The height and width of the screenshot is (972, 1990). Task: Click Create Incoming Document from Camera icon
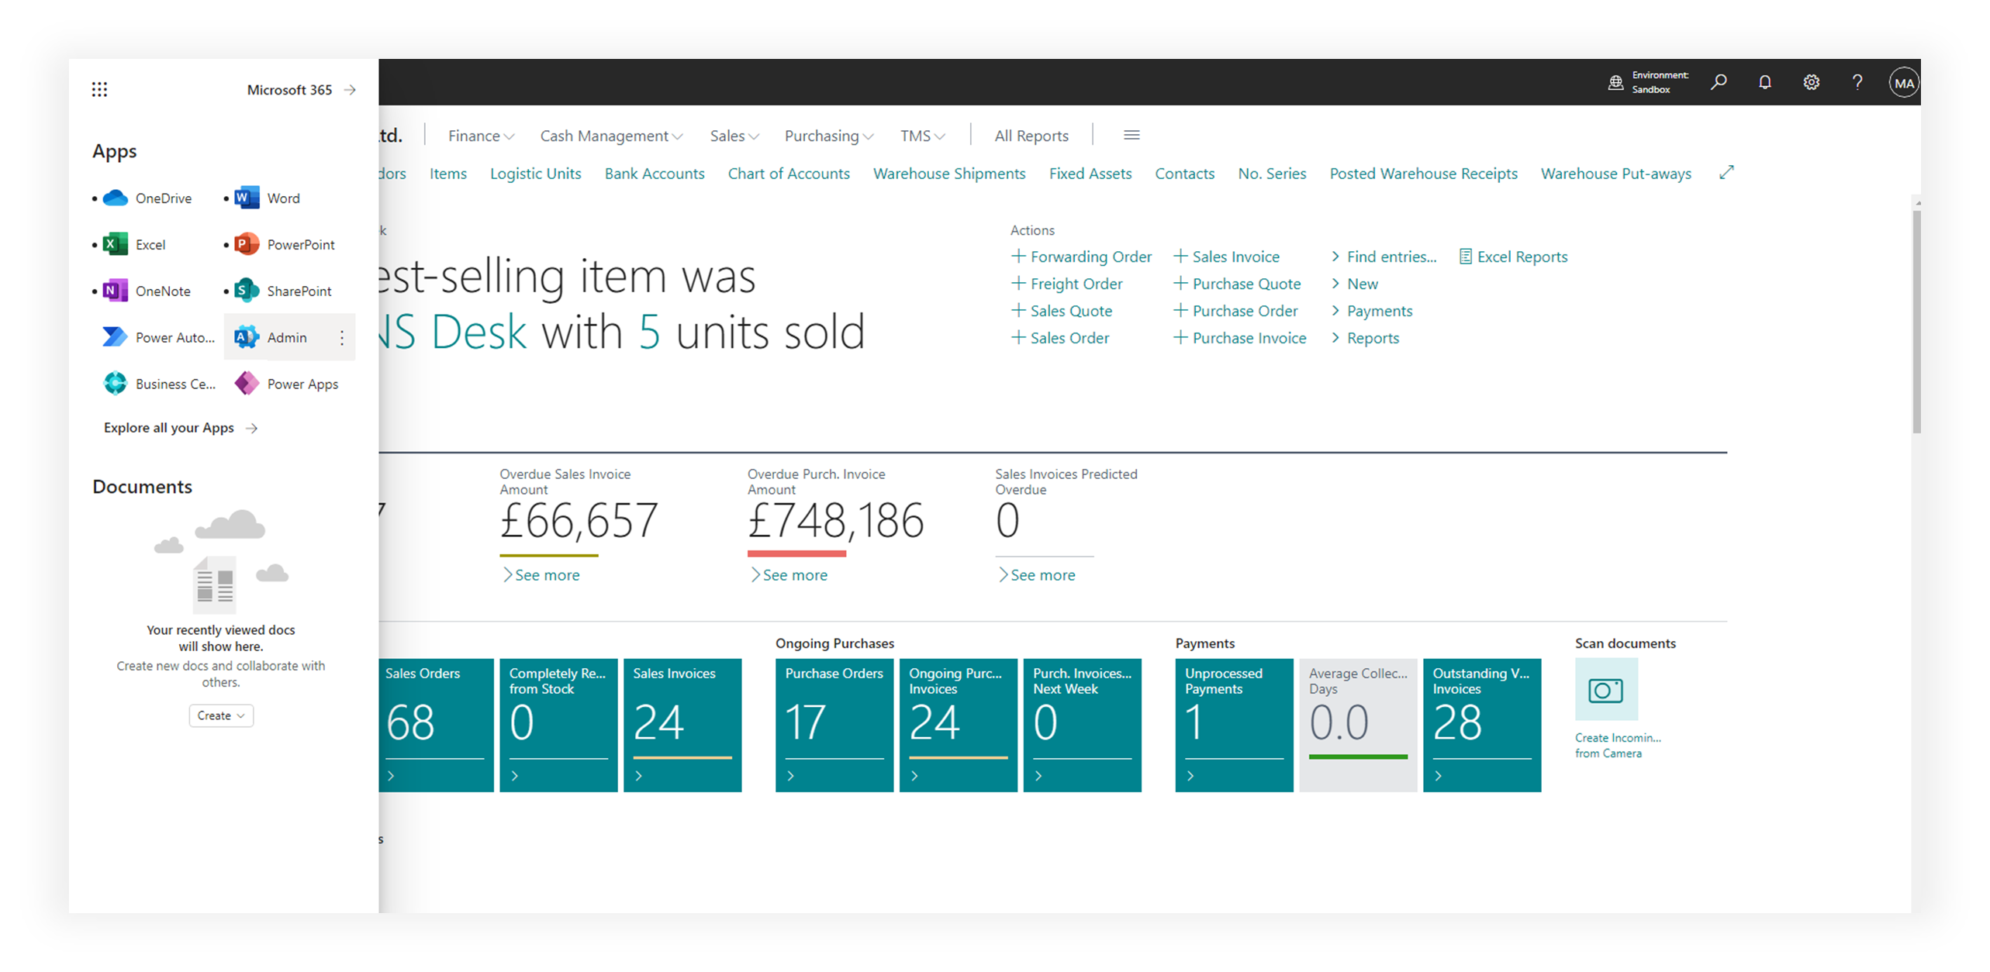[1606, 690]
